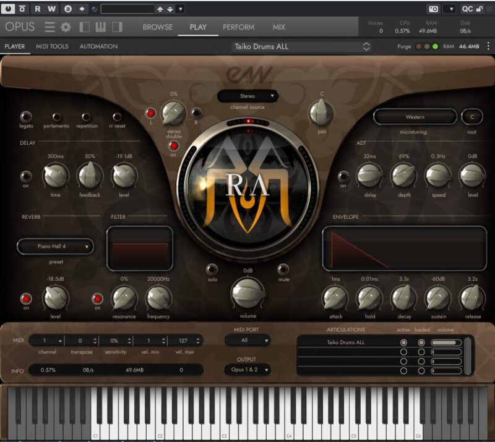Screen dimensions: 495x442
Task: Open the three-dot options menu beside RAM
Action: [488, 46]
